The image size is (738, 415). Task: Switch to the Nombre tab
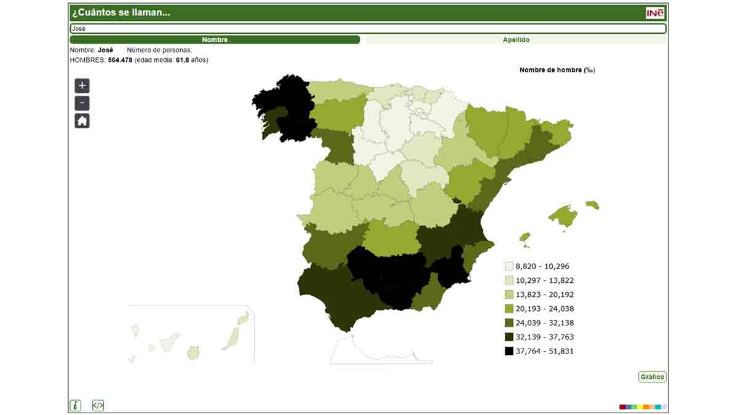click(x=215, y=40)
